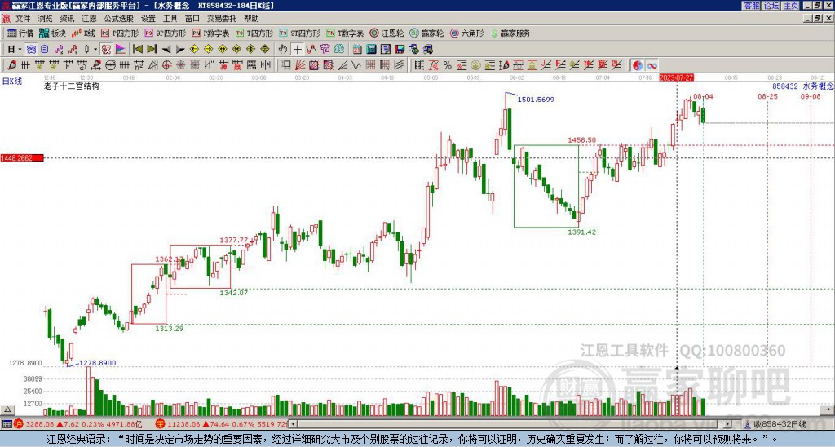Click the 行情 toolbar button
The image size is (835, 447).
click(20, 33)
